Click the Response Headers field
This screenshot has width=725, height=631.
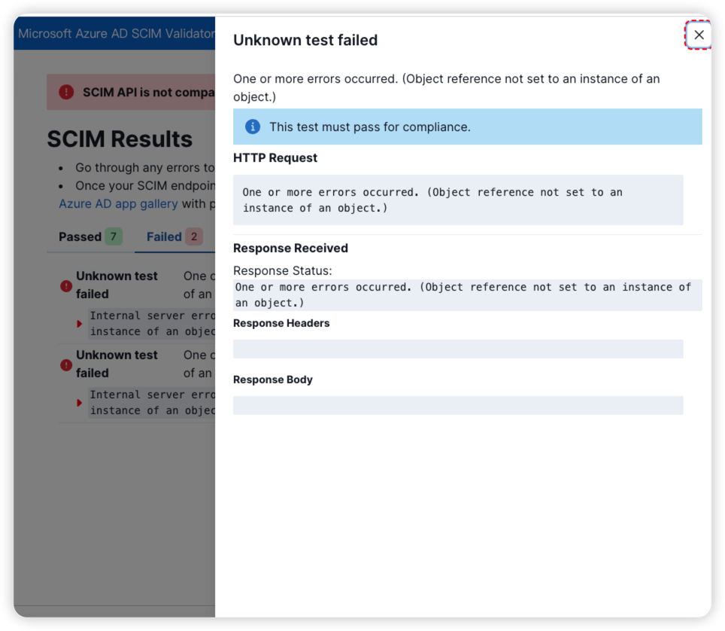coord(458,348)
